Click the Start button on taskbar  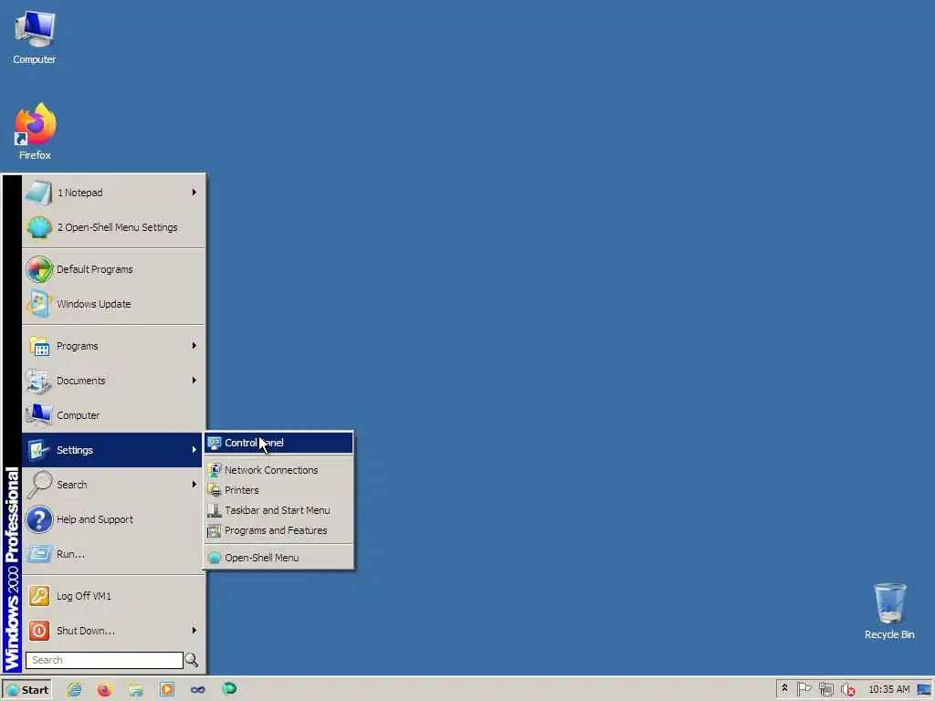pos(26,690)
